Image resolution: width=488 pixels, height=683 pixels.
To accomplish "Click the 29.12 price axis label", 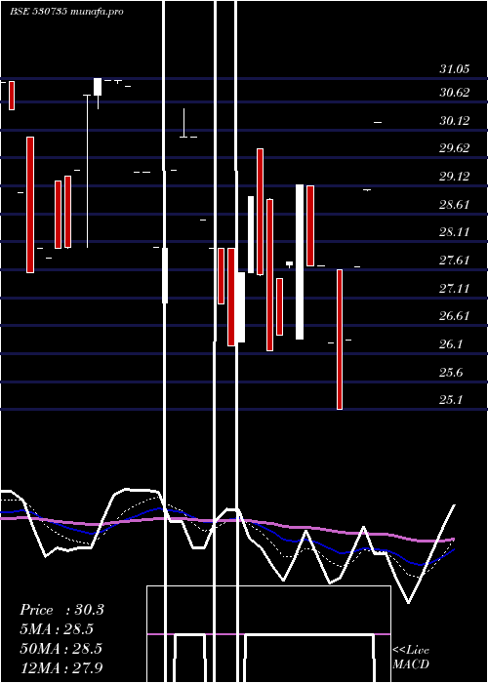I will [x=454, y=177].
